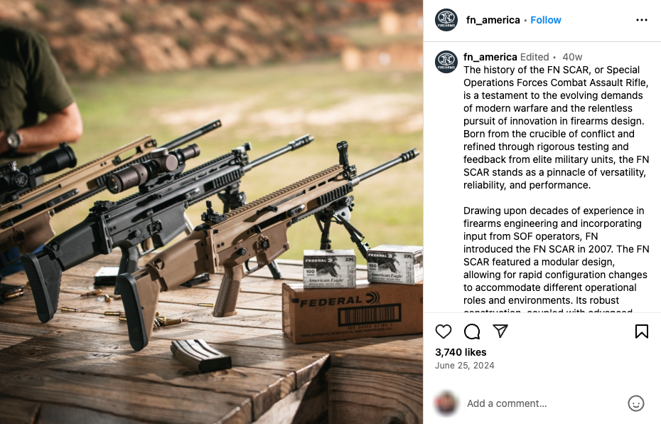Viewport: 661px width, 424px height.
Task: Click your profile picture near comment box
Action: [x=446, y=403]
